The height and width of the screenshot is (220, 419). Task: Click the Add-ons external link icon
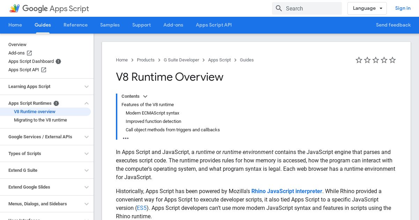point(29,53)
